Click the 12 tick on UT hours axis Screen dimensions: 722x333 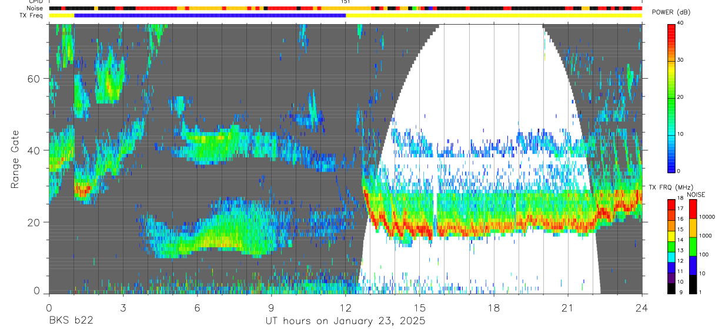(346, 307)
